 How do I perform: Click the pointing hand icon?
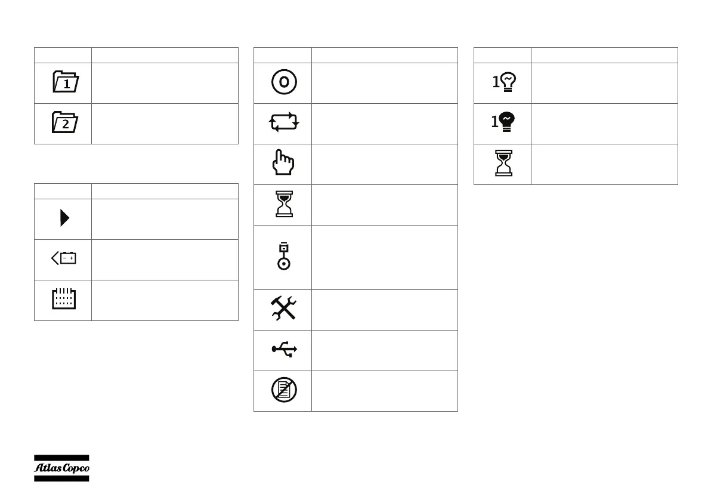[x=283, y=162]
